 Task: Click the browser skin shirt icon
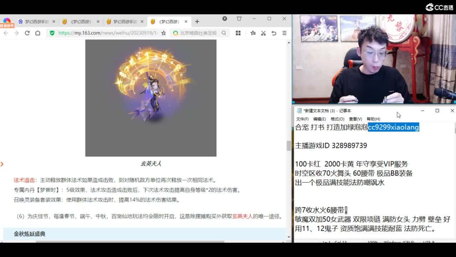coord(239,19)
